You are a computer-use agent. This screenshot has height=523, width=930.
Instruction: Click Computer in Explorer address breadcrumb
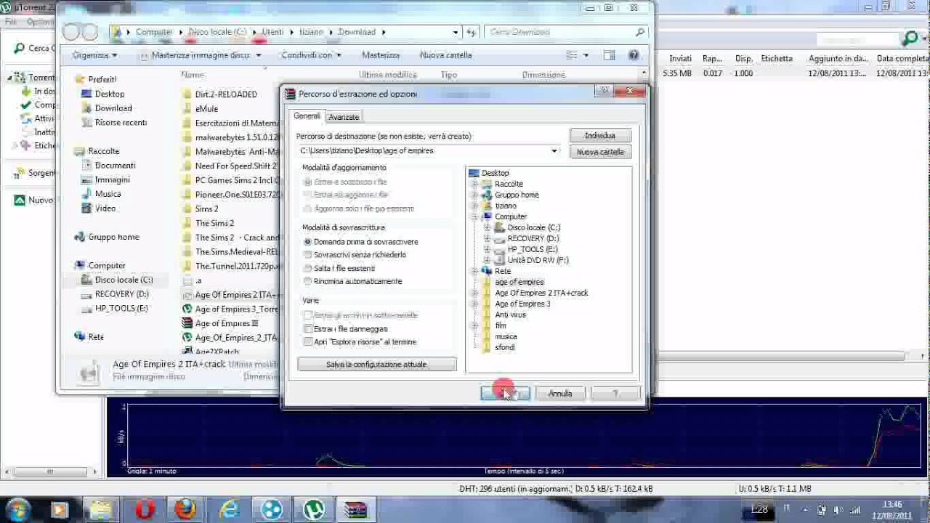tap(153, 32)
